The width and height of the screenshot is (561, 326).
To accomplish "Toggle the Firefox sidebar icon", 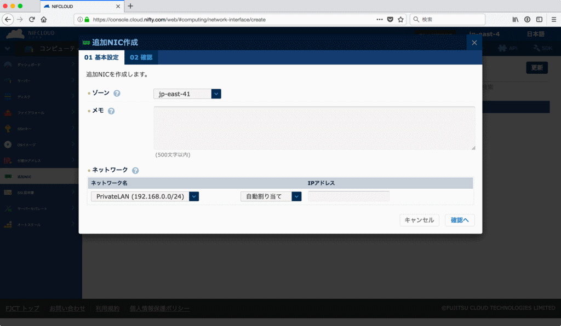I will (x=539, y=20).
